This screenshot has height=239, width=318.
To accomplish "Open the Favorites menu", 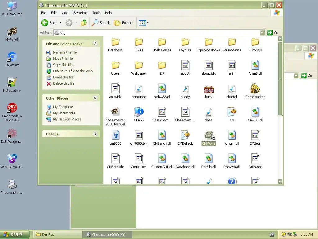I will point(80,12).
